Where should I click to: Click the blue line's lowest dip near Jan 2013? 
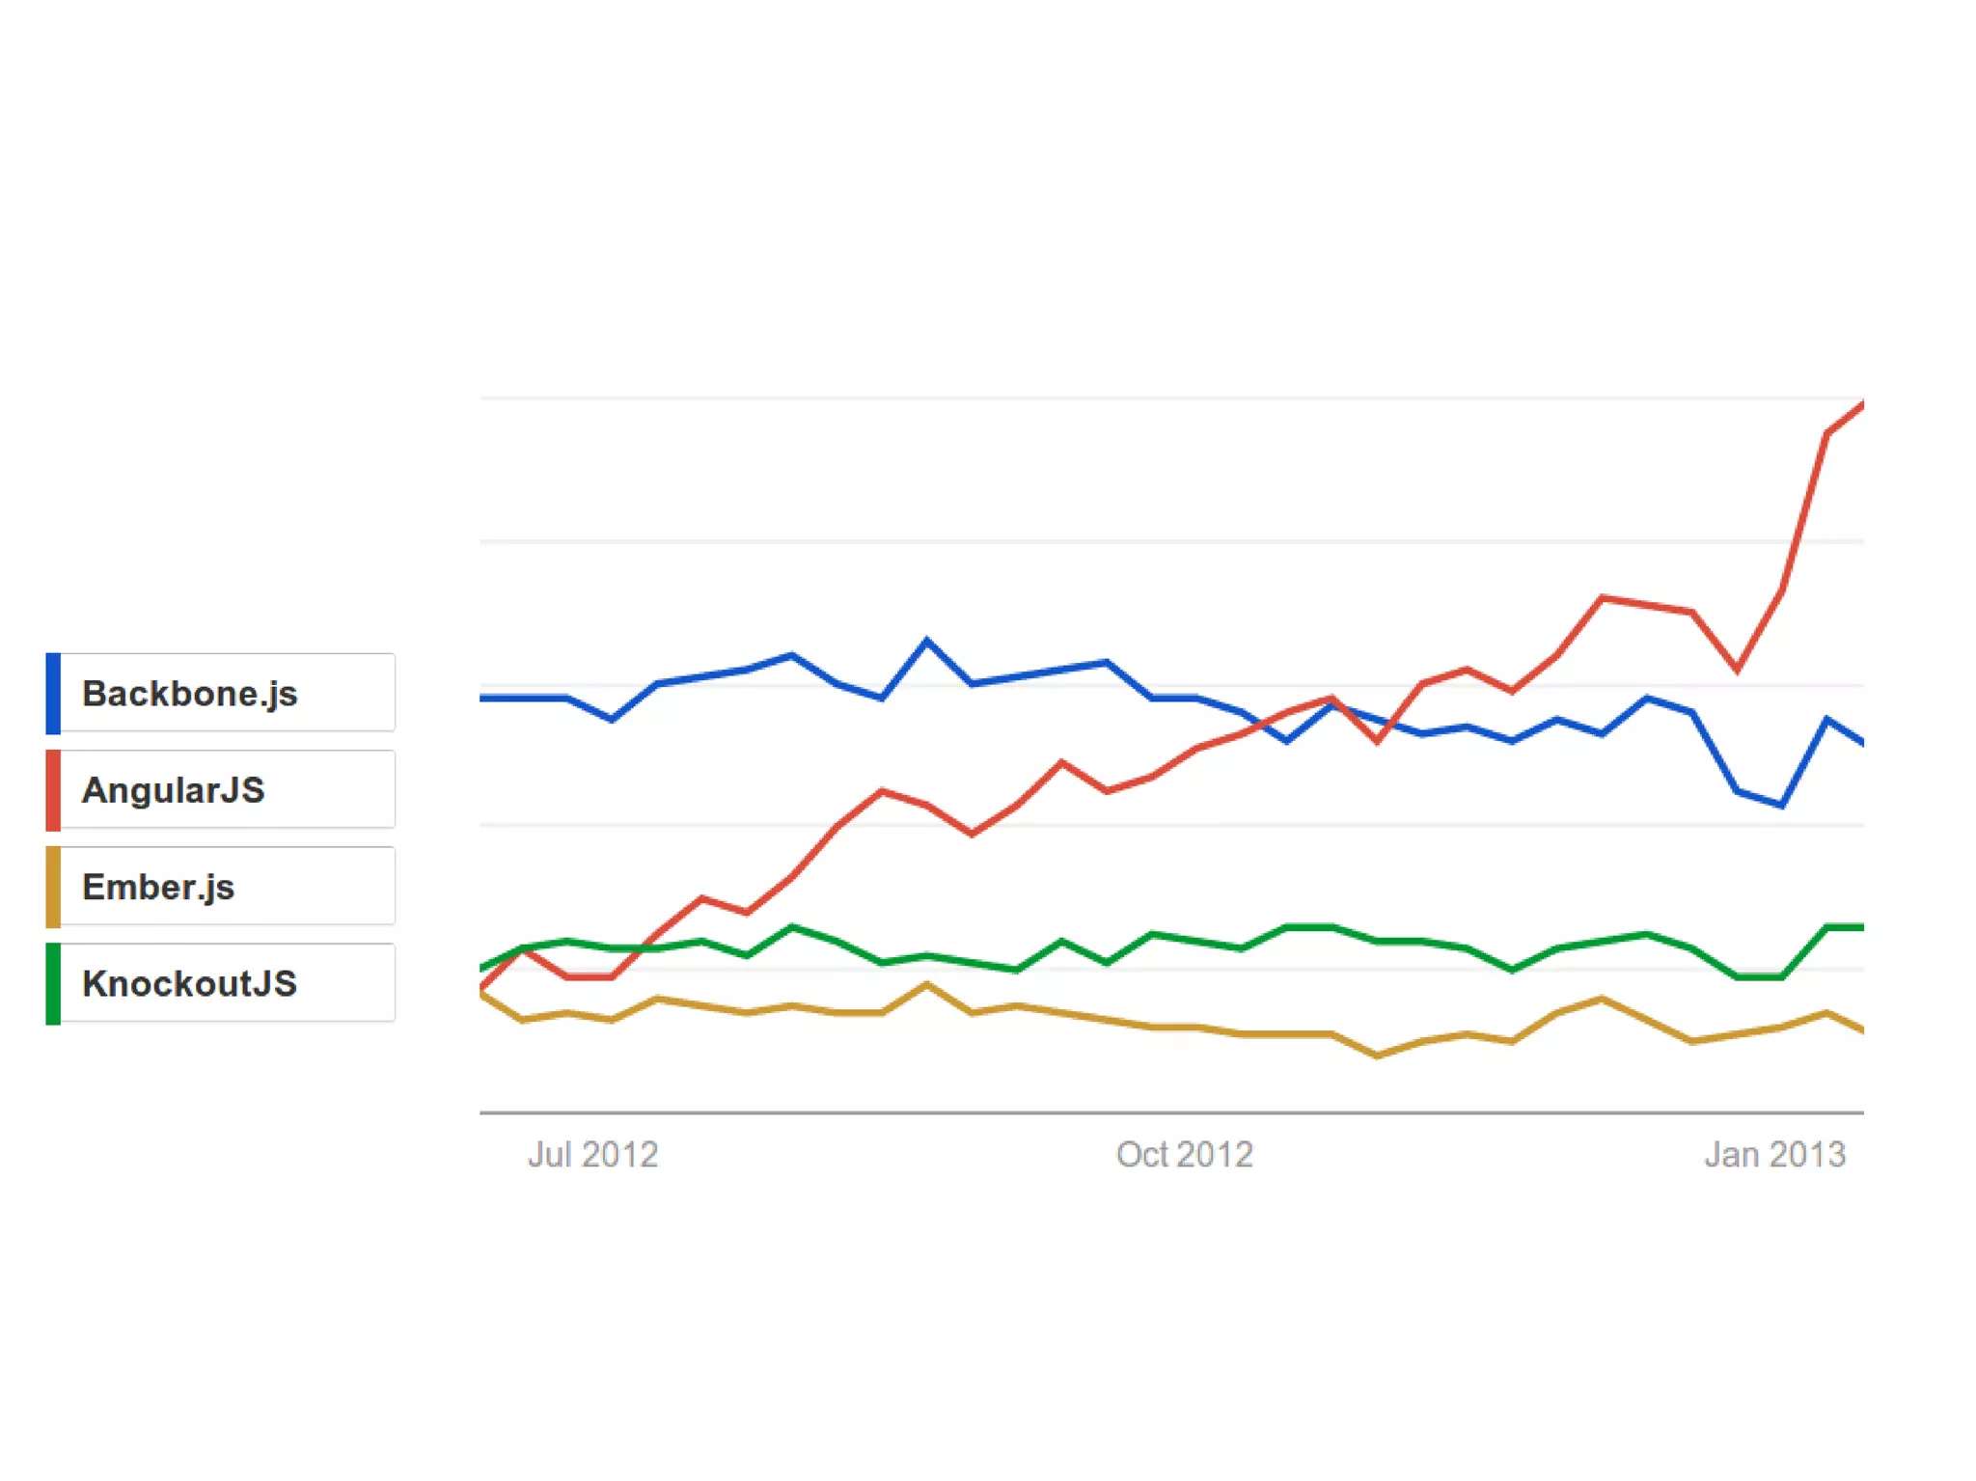[x=1781, y=805]
